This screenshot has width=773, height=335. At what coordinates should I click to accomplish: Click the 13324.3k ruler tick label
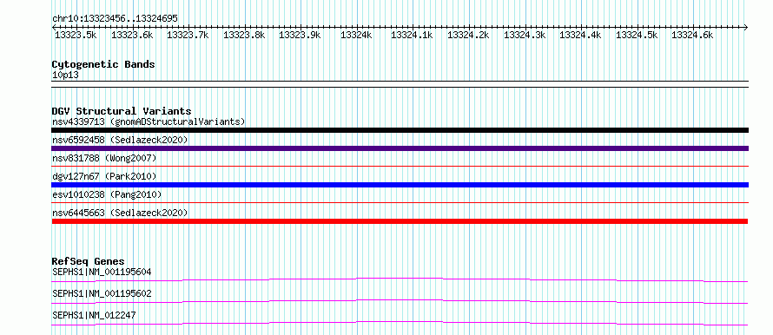pos(525,35)
